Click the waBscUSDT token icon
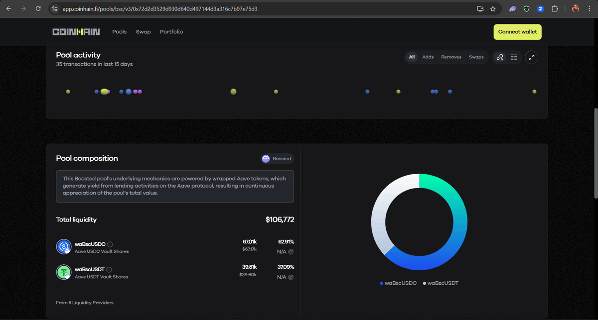The height and width of the screenshot is (320, 598). (x=64, y=272)
